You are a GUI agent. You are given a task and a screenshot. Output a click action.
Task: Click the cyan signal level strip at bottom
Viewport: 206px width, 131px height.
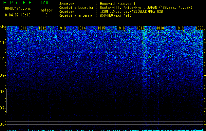(x=105, y=130)
